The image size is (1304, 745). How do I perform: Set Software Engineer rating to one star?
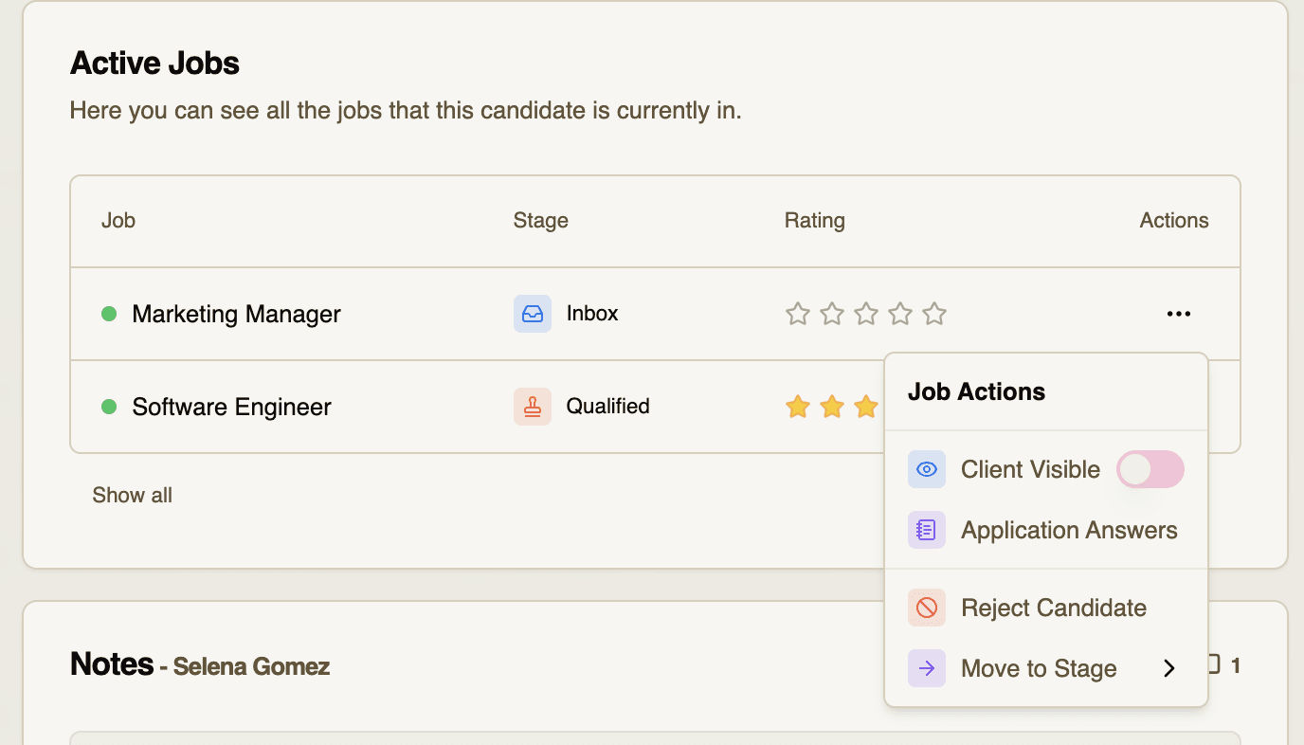(798, 407)
